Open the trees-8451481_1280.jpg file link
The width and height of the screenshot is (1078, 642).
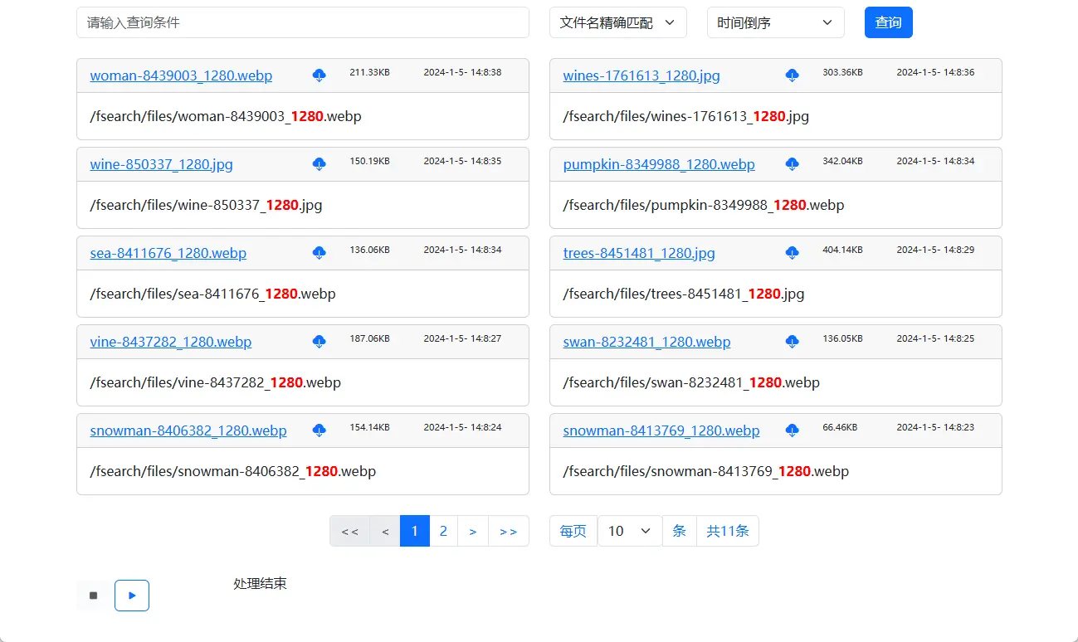(x=638, y=253)
